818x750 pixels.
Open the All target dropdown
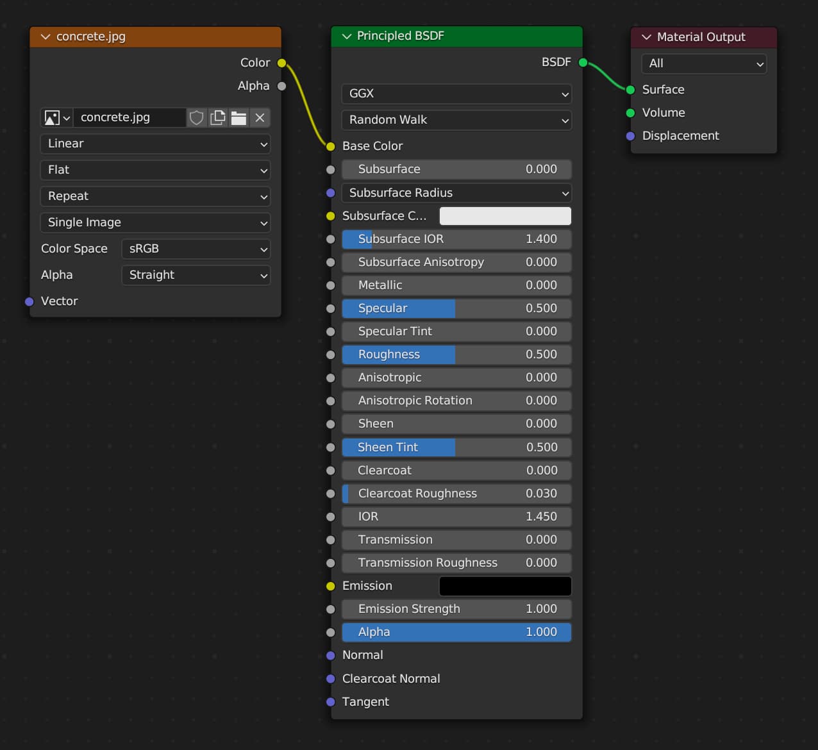(x=703, y=63)
